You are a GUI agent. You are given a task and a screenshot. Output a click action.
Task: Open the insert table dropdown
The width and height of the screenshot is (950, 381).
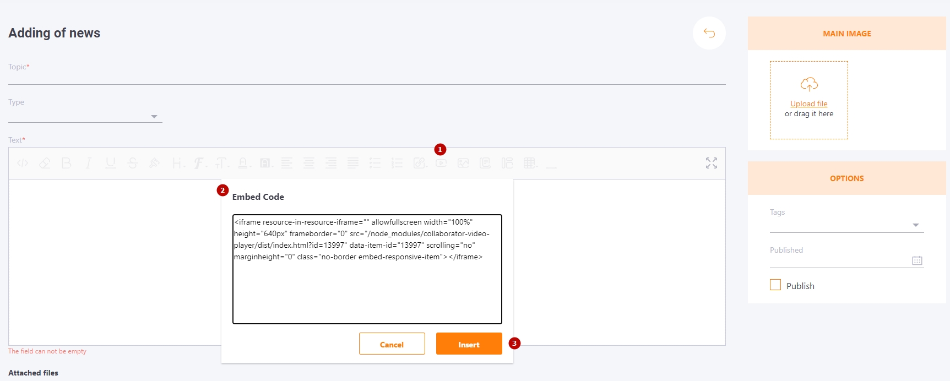531,163
